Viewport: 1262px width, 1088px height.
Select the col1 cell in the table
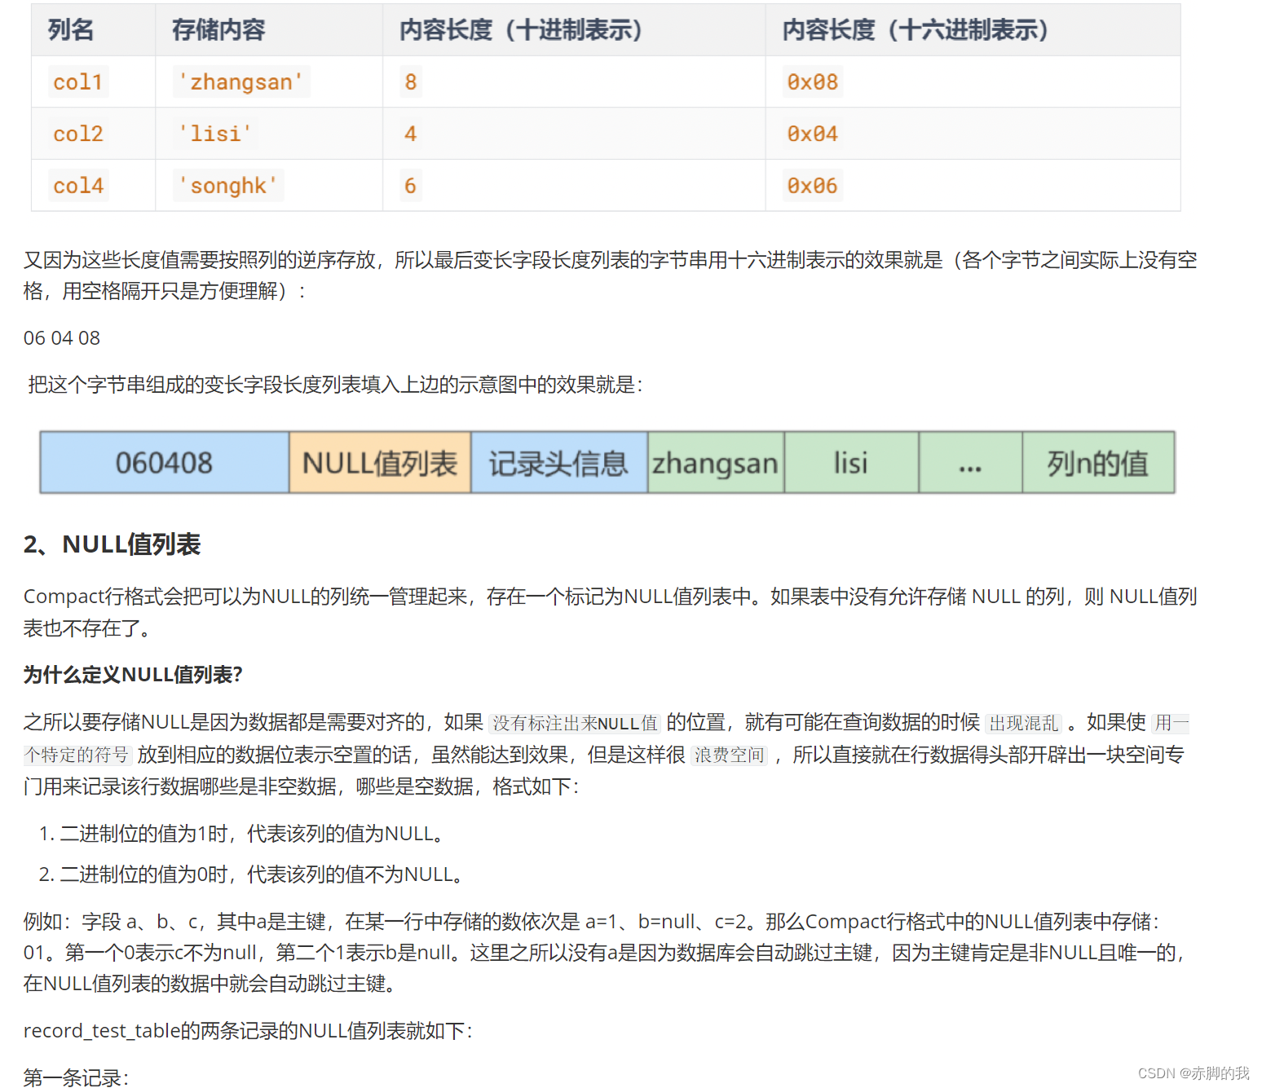[77, 81]
